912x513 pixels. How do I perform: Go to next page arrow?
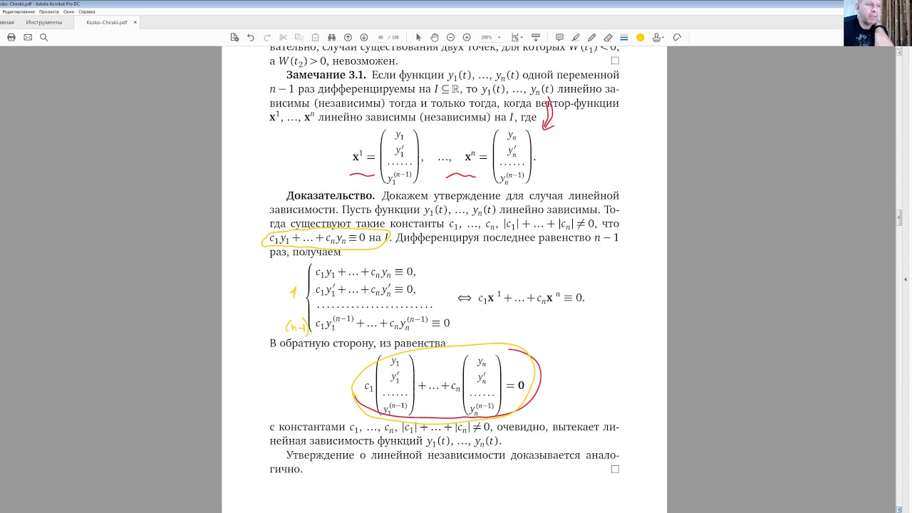click(x=364, y=37)
